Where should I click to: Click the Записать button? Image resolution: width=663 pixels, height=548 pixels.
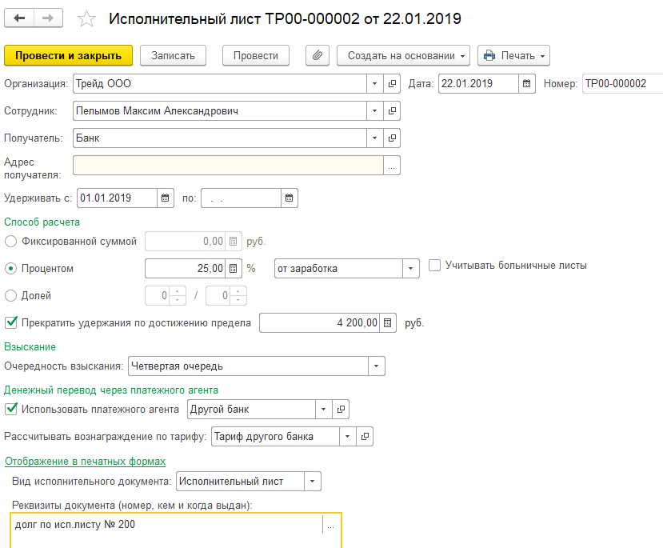[x=173, y=55]
